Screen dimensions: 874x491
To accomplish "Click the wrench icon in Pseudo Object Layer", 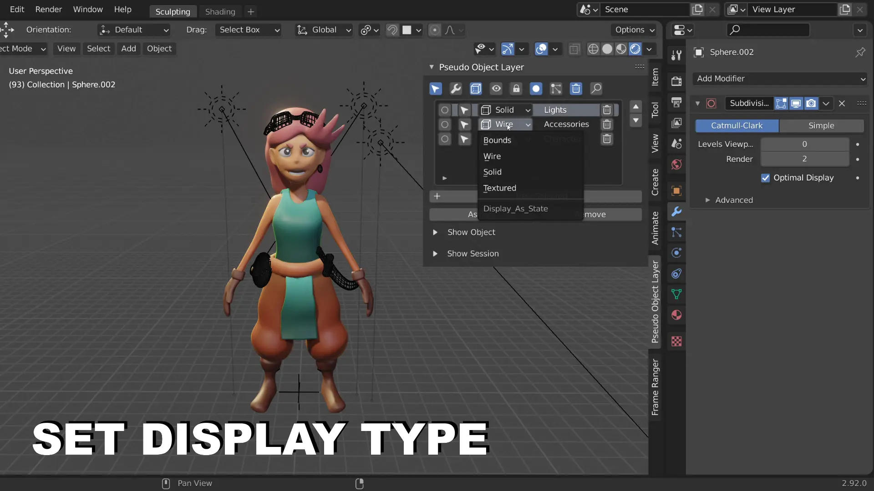I will 456,89.
